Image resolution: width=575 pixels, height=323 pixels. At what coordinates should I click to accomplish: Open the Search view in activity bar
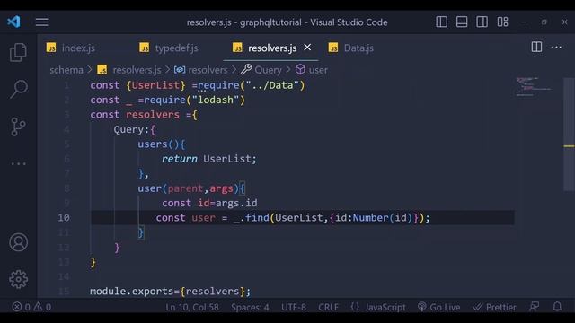[18, 89]
